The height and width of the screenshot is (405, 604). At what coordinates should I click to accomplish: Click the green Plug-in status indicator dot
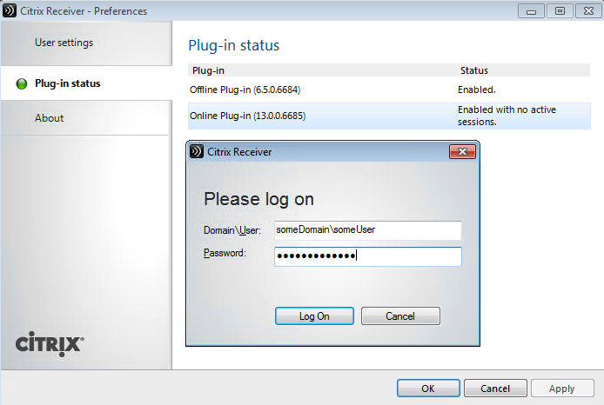point(21,84)
